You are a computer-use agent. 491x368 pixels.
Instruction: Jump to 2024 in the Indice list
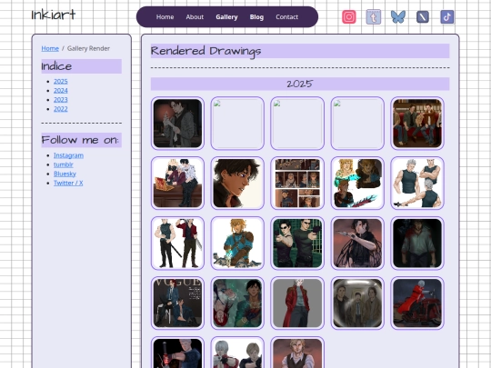(61, 91)
